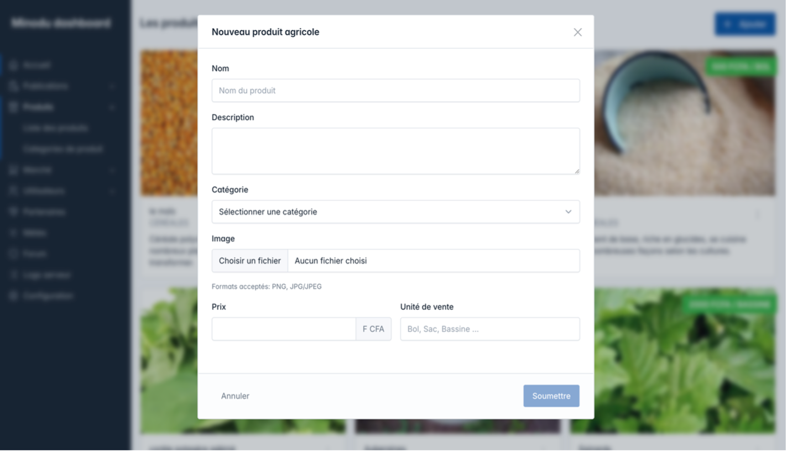787x452 pixels.
Task: Expand the Publications menu chevron
Action: [112, 87]
